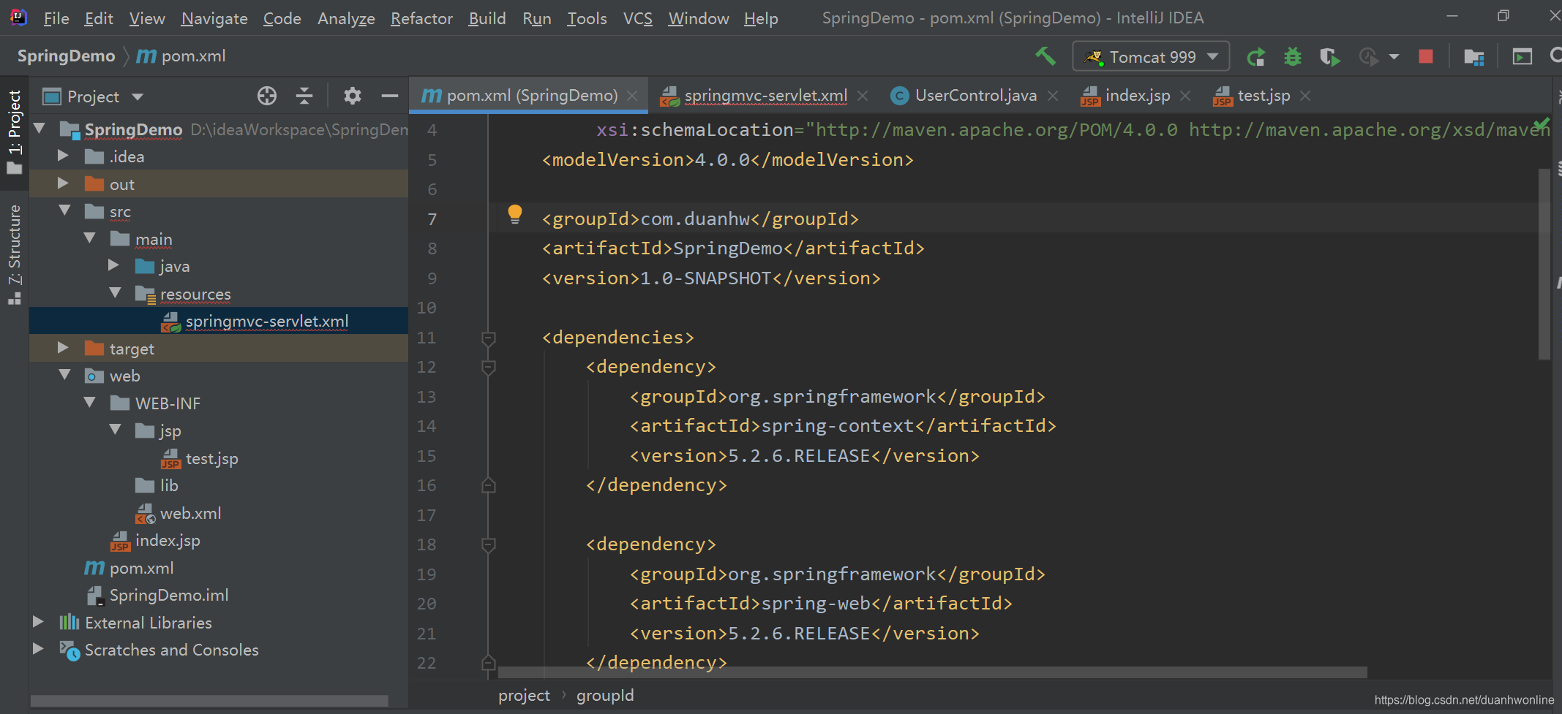Open the Edit menu
The image size is (1562, 714).
[x=99, y=18]
